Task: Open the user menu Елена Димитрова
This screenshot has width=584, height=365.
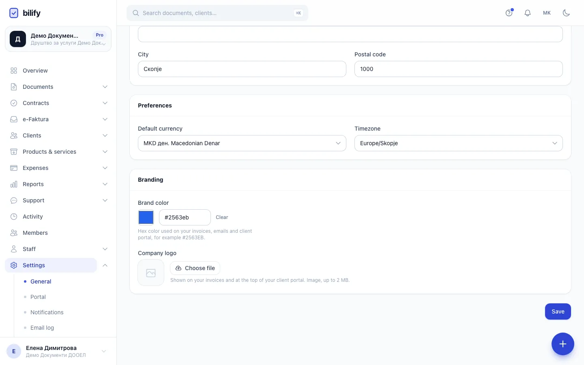Action: point(58,351)
